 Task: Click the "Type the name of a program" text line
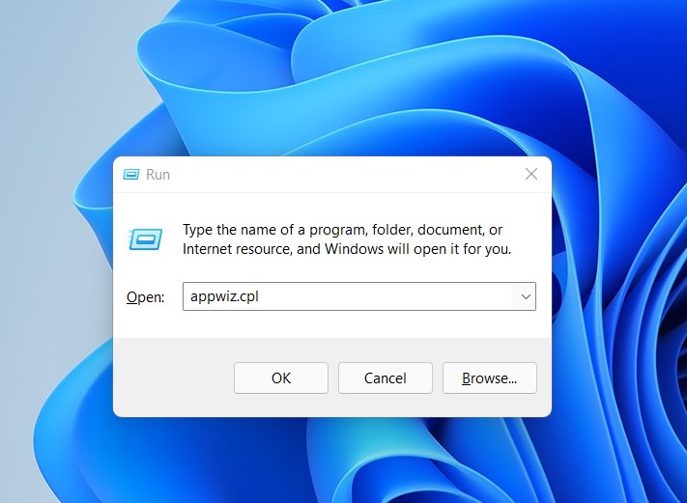pyautogui.click(x=342, y=230)
